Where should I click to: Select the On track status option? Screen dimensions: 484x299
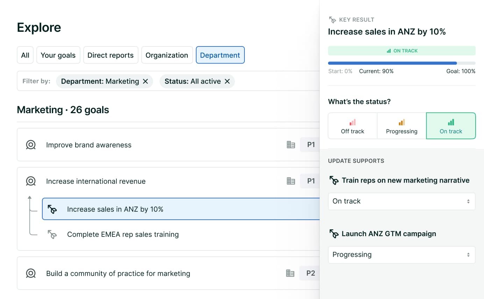click(451, 126)
